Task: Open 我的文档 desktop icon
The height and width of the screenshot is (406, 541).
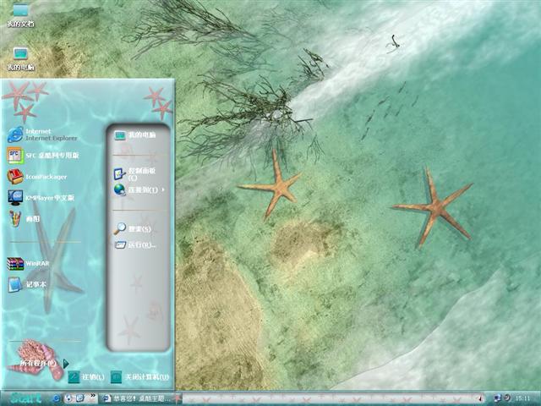Action: click(x=20, y=16)
